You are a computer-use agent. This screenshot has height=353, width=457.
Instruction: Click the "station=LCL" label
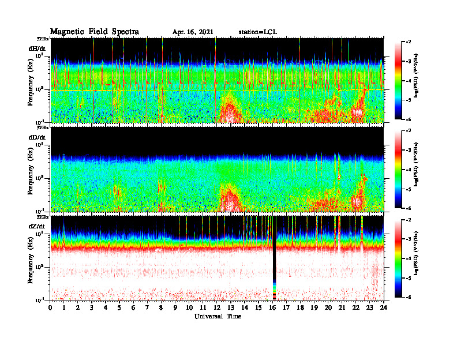tap(258, 32)
